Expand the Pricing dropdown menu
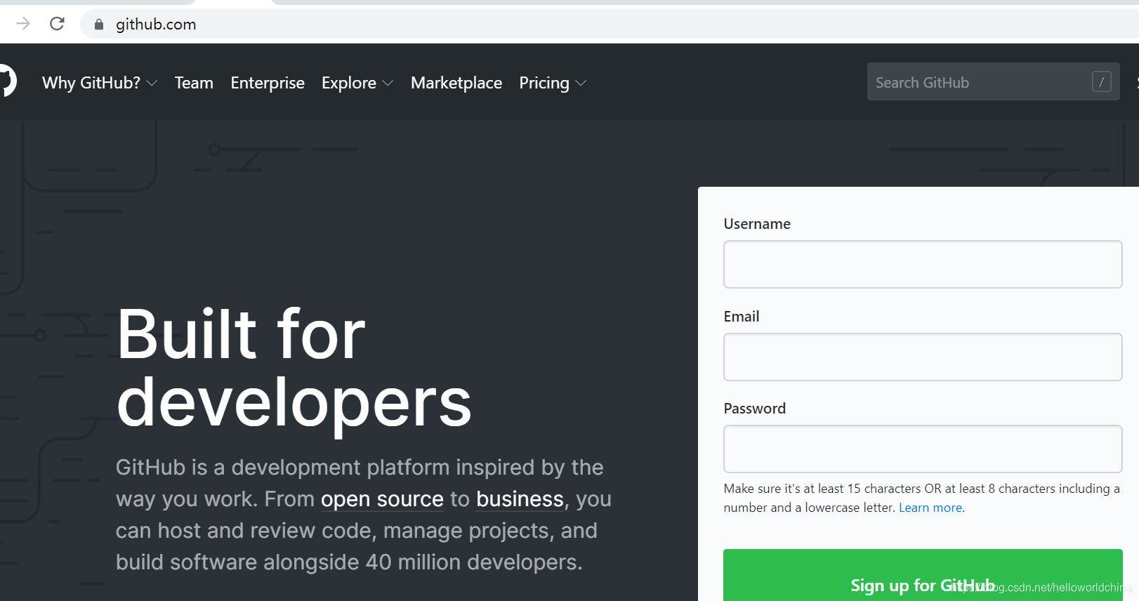1139x601 pixels. 553,83
